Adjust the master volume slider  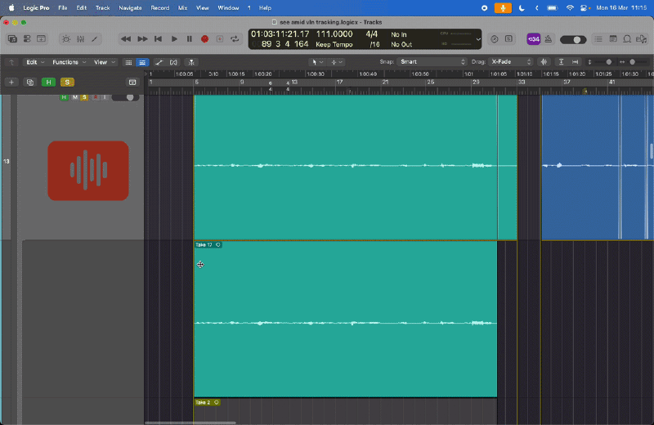(x=573, y=39)
